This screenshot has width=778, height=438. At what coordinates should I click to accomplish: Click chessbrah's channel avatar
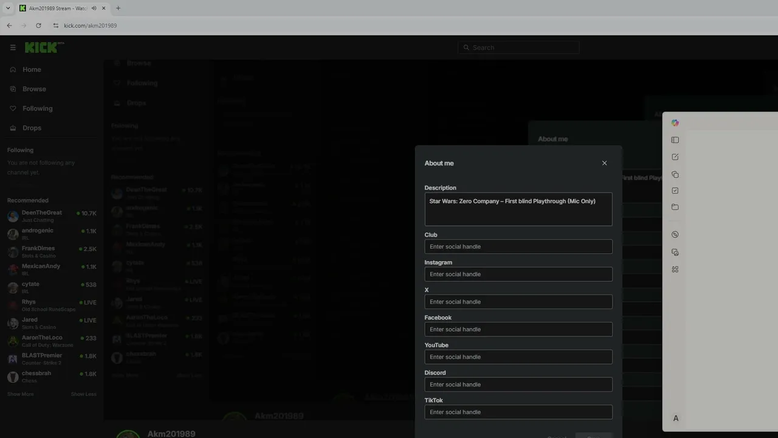click(x=13, y=377)
